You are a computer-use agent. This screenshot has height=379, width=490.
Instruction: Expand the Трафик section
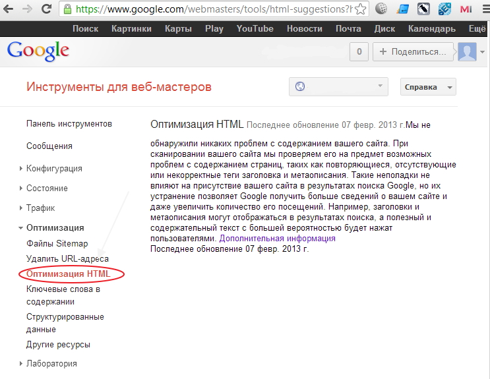point(21,208)
